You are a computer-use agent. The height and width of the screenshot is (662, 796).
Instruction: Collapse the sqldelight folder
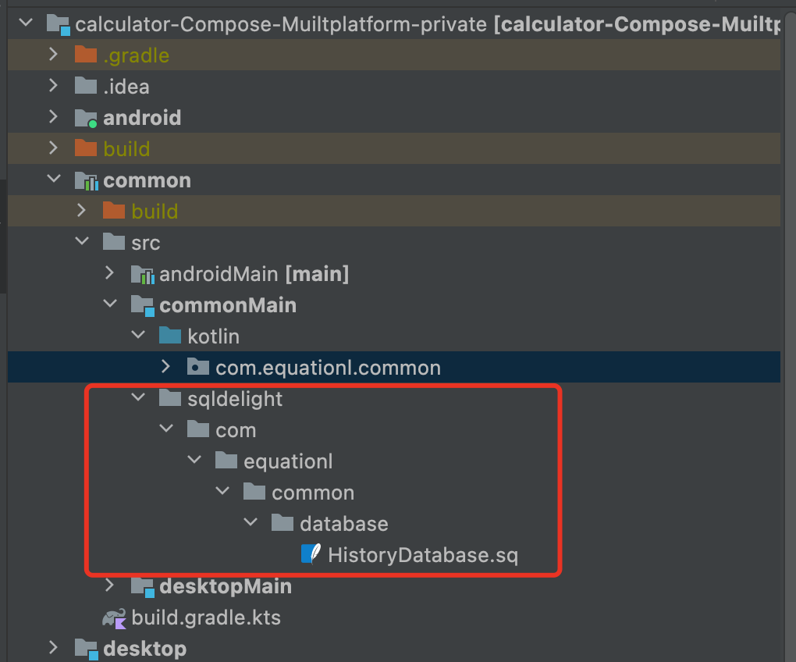pos(138,397)
